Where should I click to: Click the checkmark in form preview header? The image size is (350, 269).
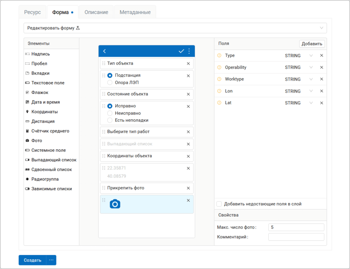point(181,51)
